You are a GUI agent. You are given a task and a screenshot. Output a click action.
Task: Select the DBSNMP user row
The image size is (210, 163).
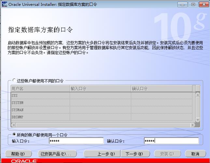coord(102,117)
